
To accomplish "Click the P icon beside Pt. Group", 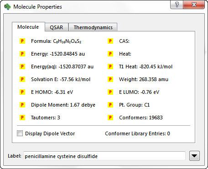I will coord(110,105).
